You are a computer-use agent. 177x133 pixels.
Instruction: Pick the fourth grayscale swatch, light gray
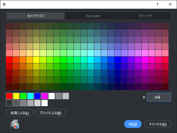point(30,103)
